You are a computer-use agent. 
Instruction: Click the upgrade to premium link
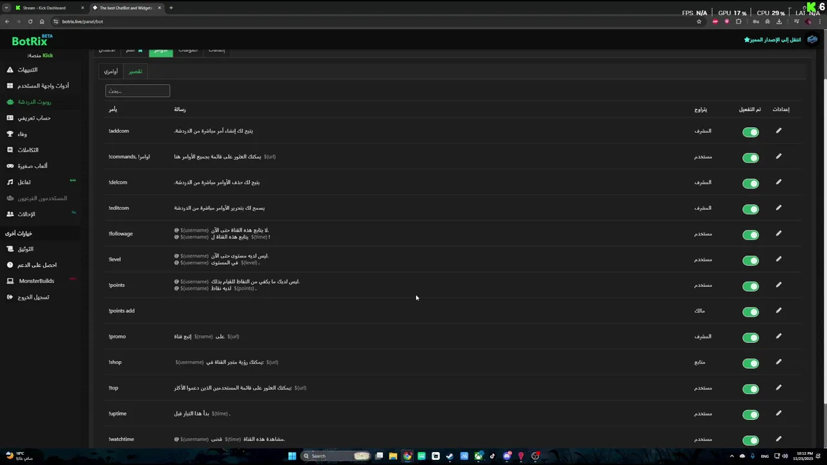[x=772, y=39]
